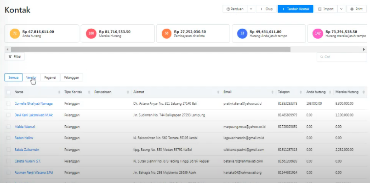Open contact Cornelia Ghaliyati Namaga
This screenshot has height=183, width=370.
tap(34, 103)
